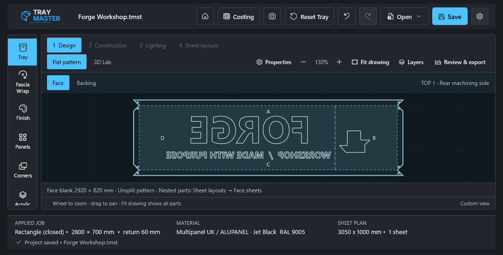503x255 pixels.
Task: Open the Fascia Wrap sidebar section
Action: pos(22,82)
